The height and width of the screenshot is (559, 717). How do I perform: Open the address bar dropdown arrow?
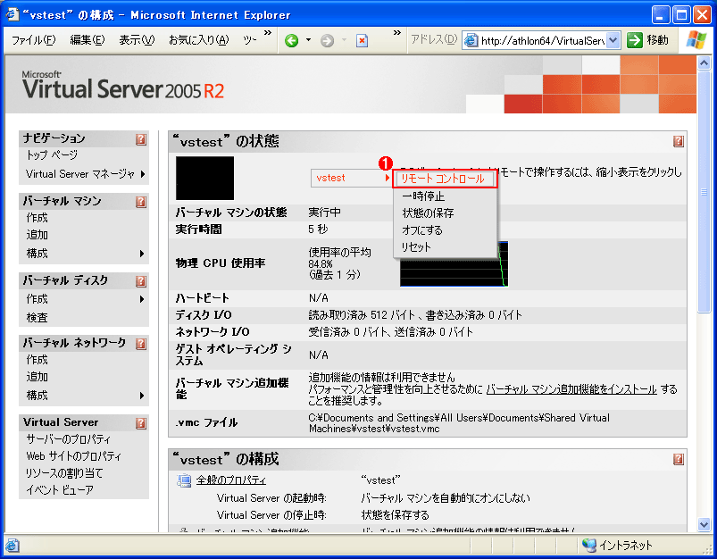pos(613,40)
